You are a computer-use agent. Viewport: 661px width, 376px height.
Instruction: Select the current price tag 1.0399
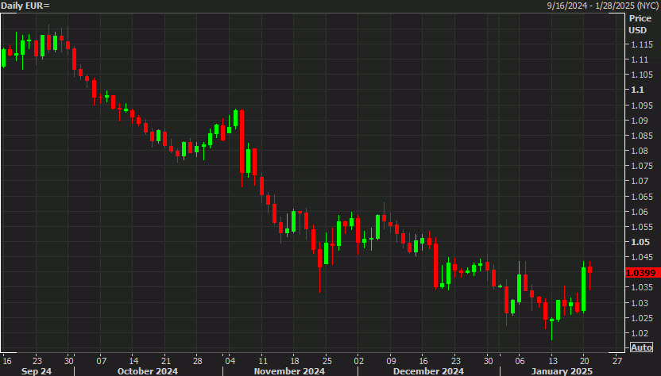click(641, 273)
